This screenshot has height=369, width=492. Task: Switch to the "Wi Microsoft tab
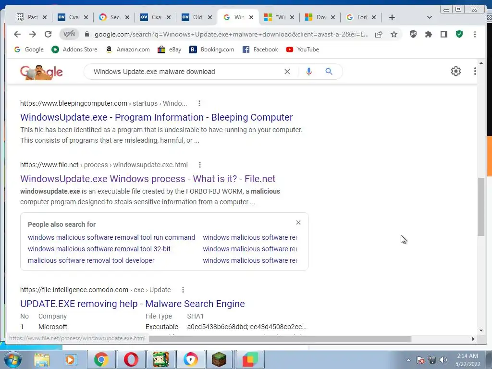point(276,17)
